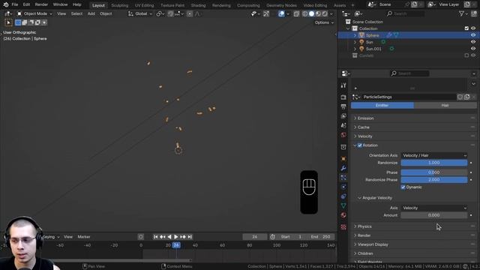Select rendered viewport shading mode

point(325,13)
